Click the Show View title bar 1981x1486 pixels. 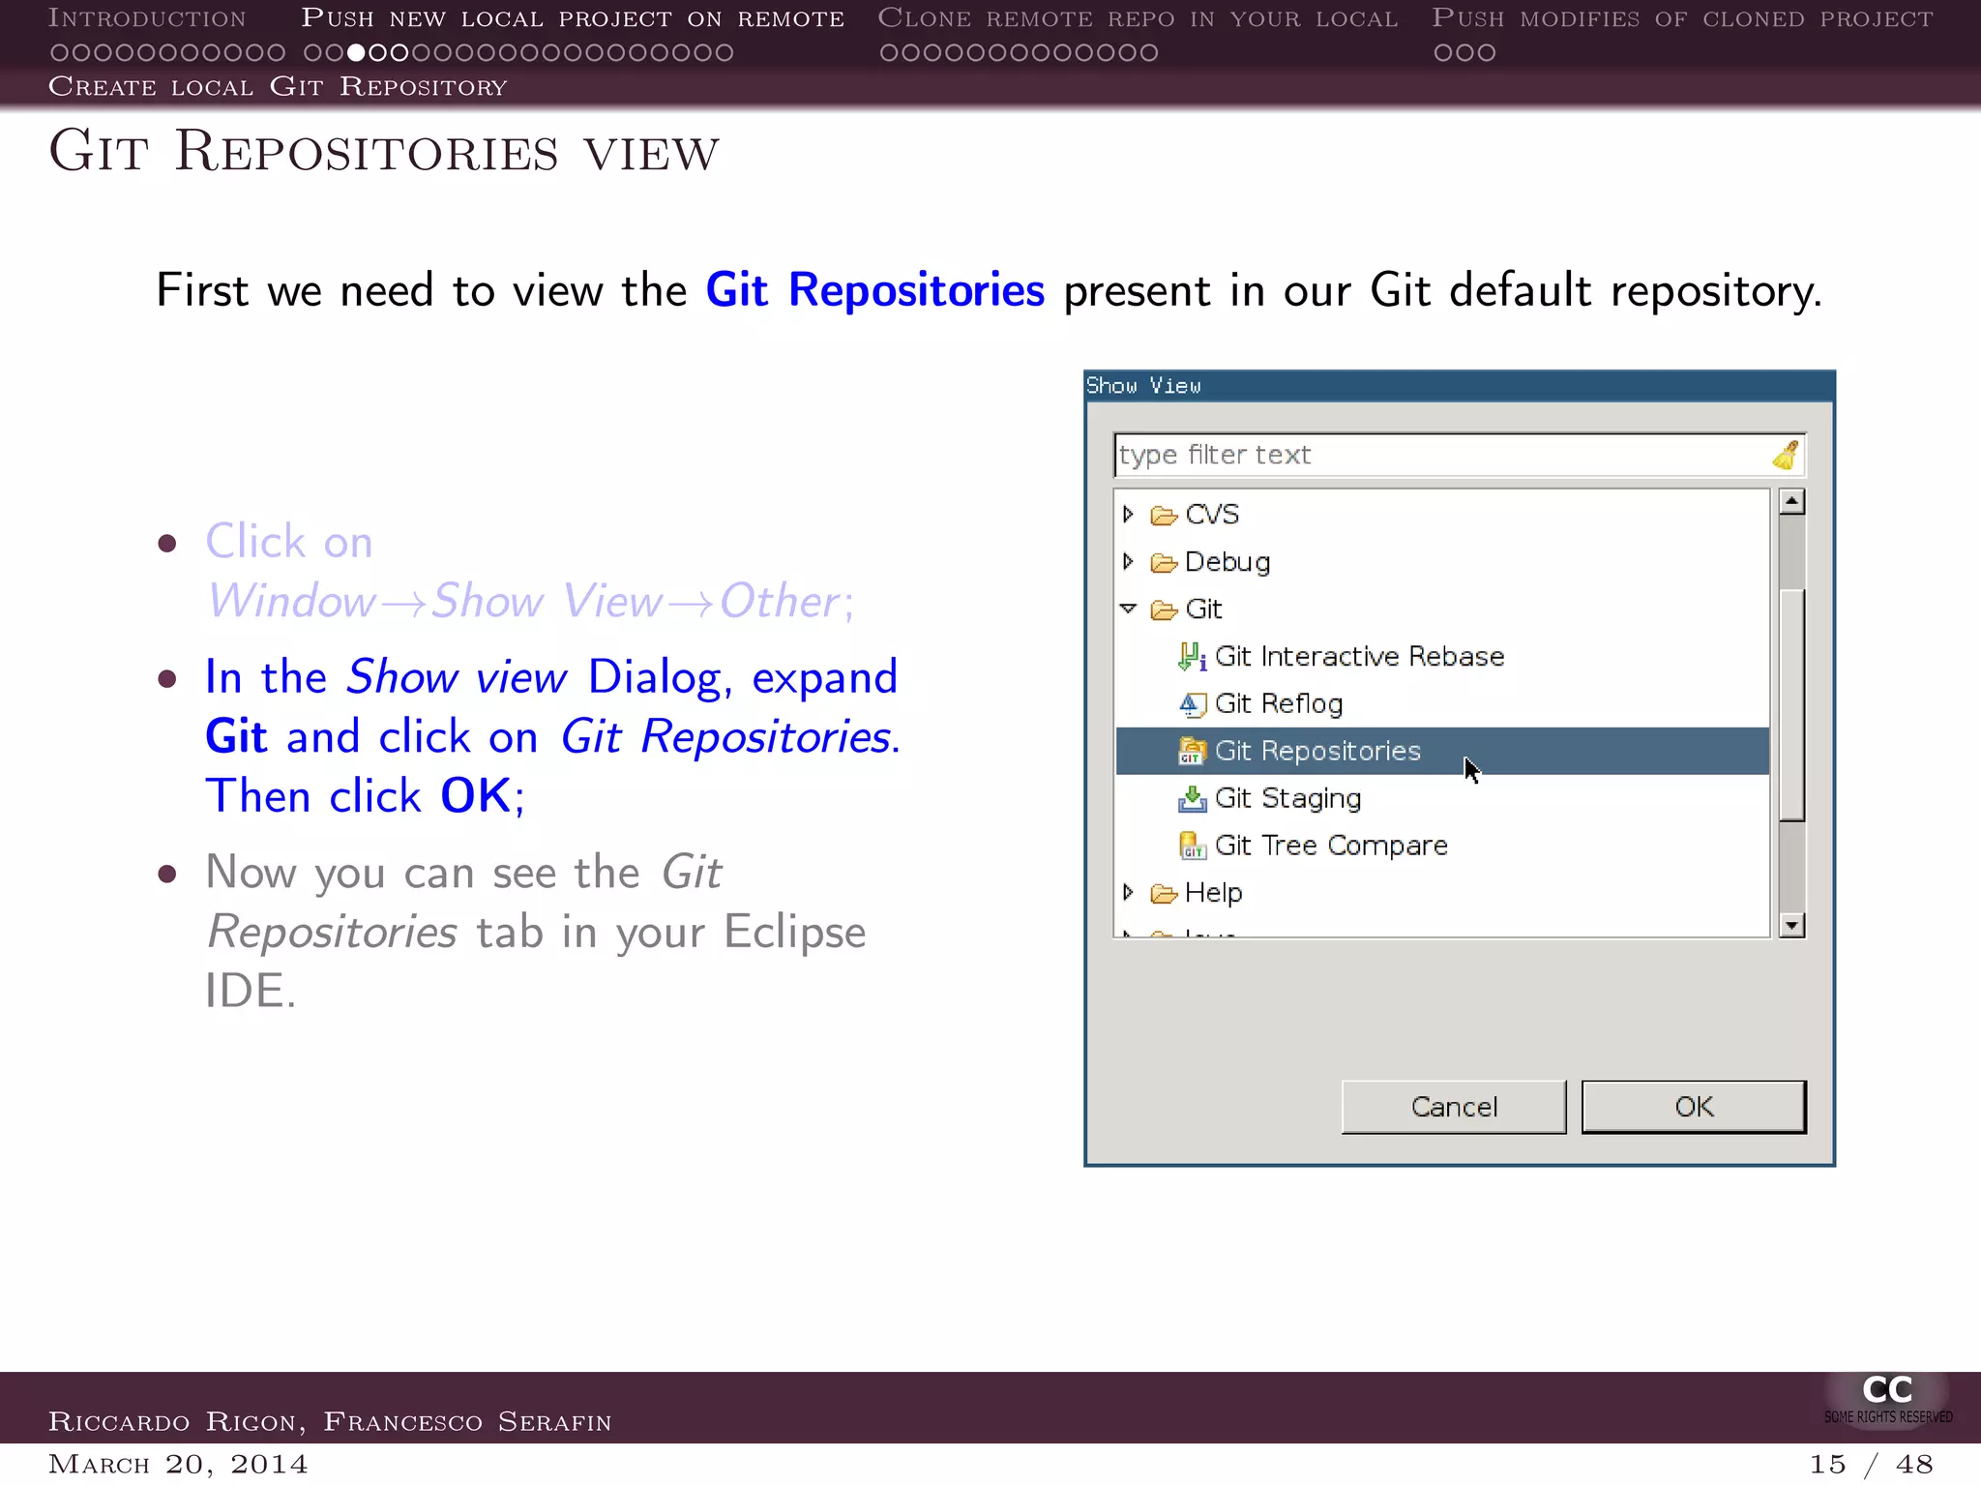pyautogui.click(x=1459, y=386)
